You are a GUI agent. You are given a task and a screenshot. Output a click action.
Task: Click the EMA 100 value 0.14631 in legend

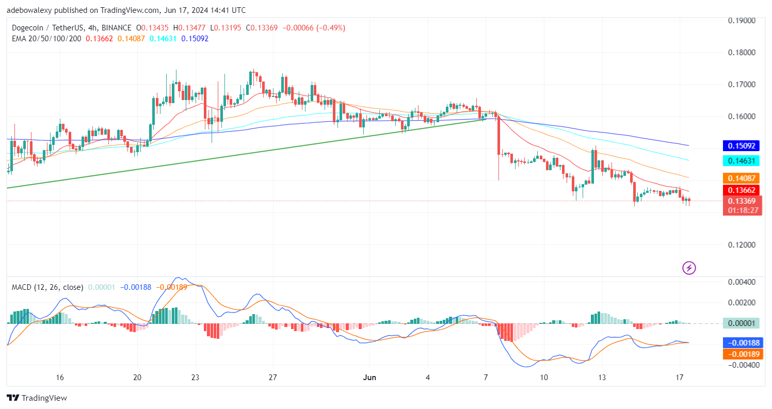click(162, 38)
